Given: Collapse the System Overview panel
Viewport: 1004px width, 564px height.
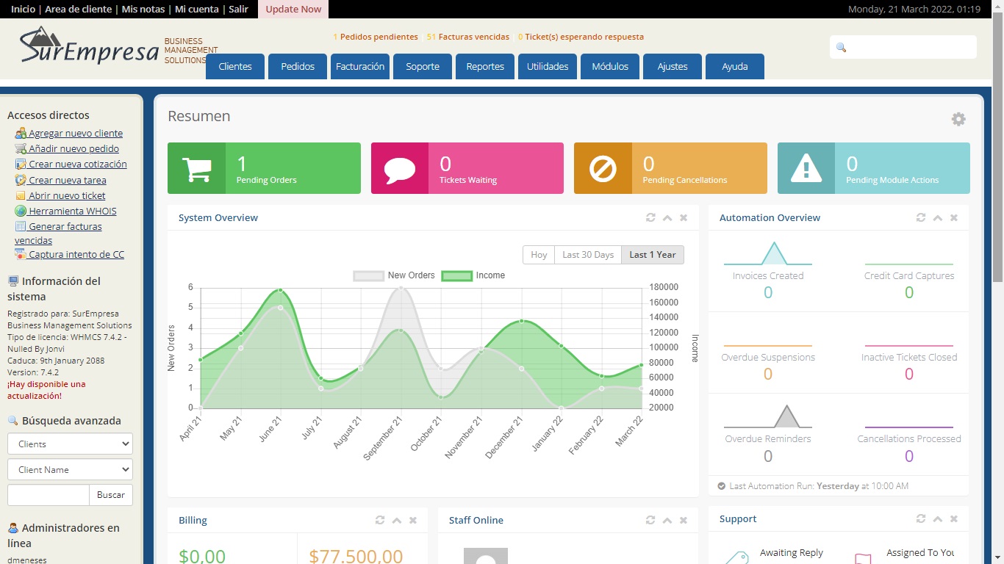Looking at the screenshot, I should coord(667,217).
